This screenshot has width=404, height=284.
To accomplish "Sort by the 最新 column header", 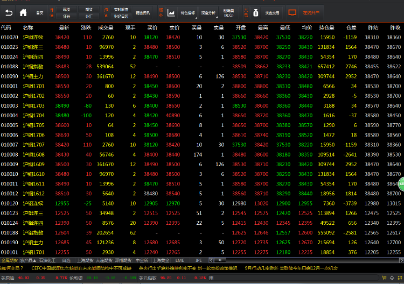I will point(64,28).
